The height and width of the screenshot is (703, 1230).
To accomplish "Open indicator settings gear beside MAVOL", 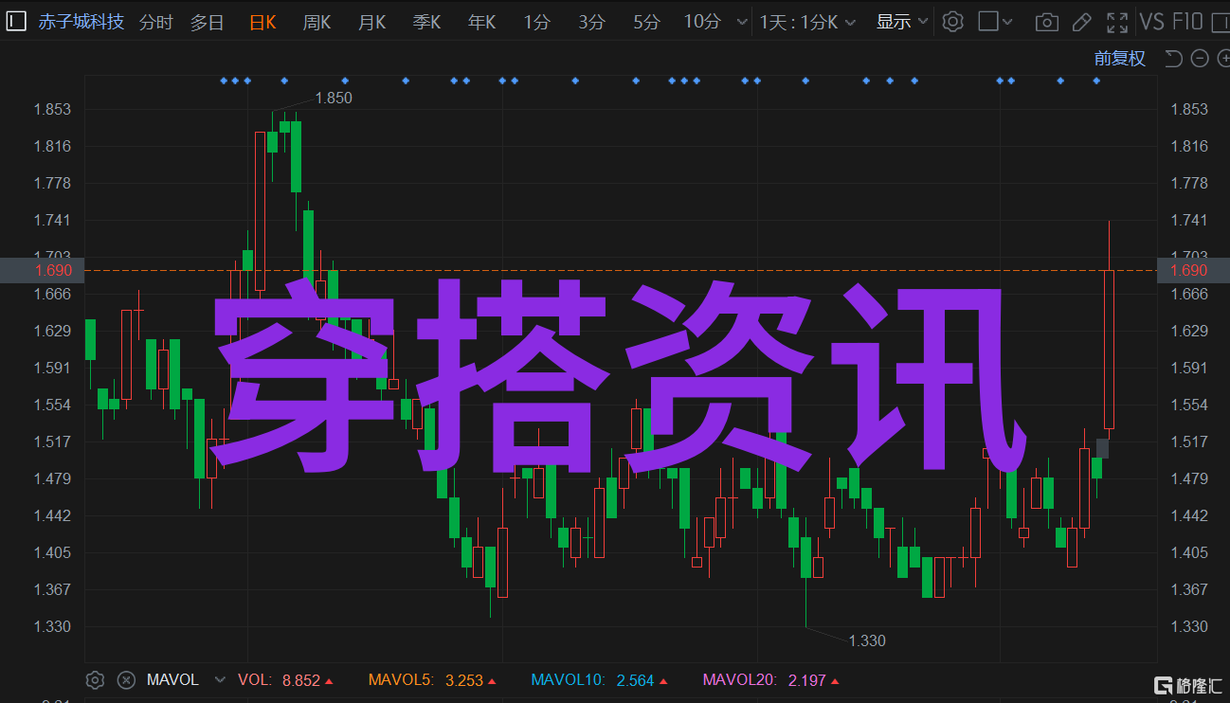I will click(x=95, y=680).
